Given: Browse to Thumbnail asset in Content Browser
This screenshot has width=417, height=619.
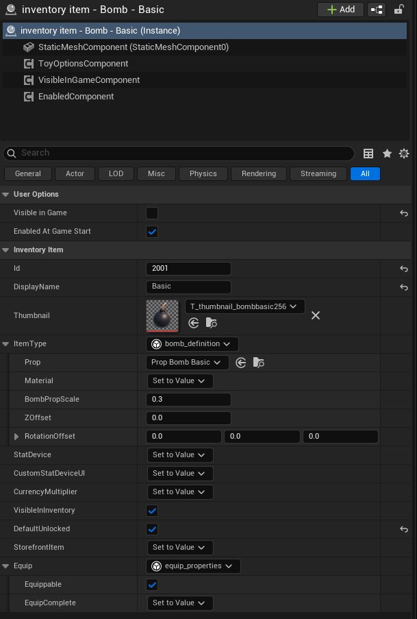Looking at the screenshot, I should click(x=212, y=323).
